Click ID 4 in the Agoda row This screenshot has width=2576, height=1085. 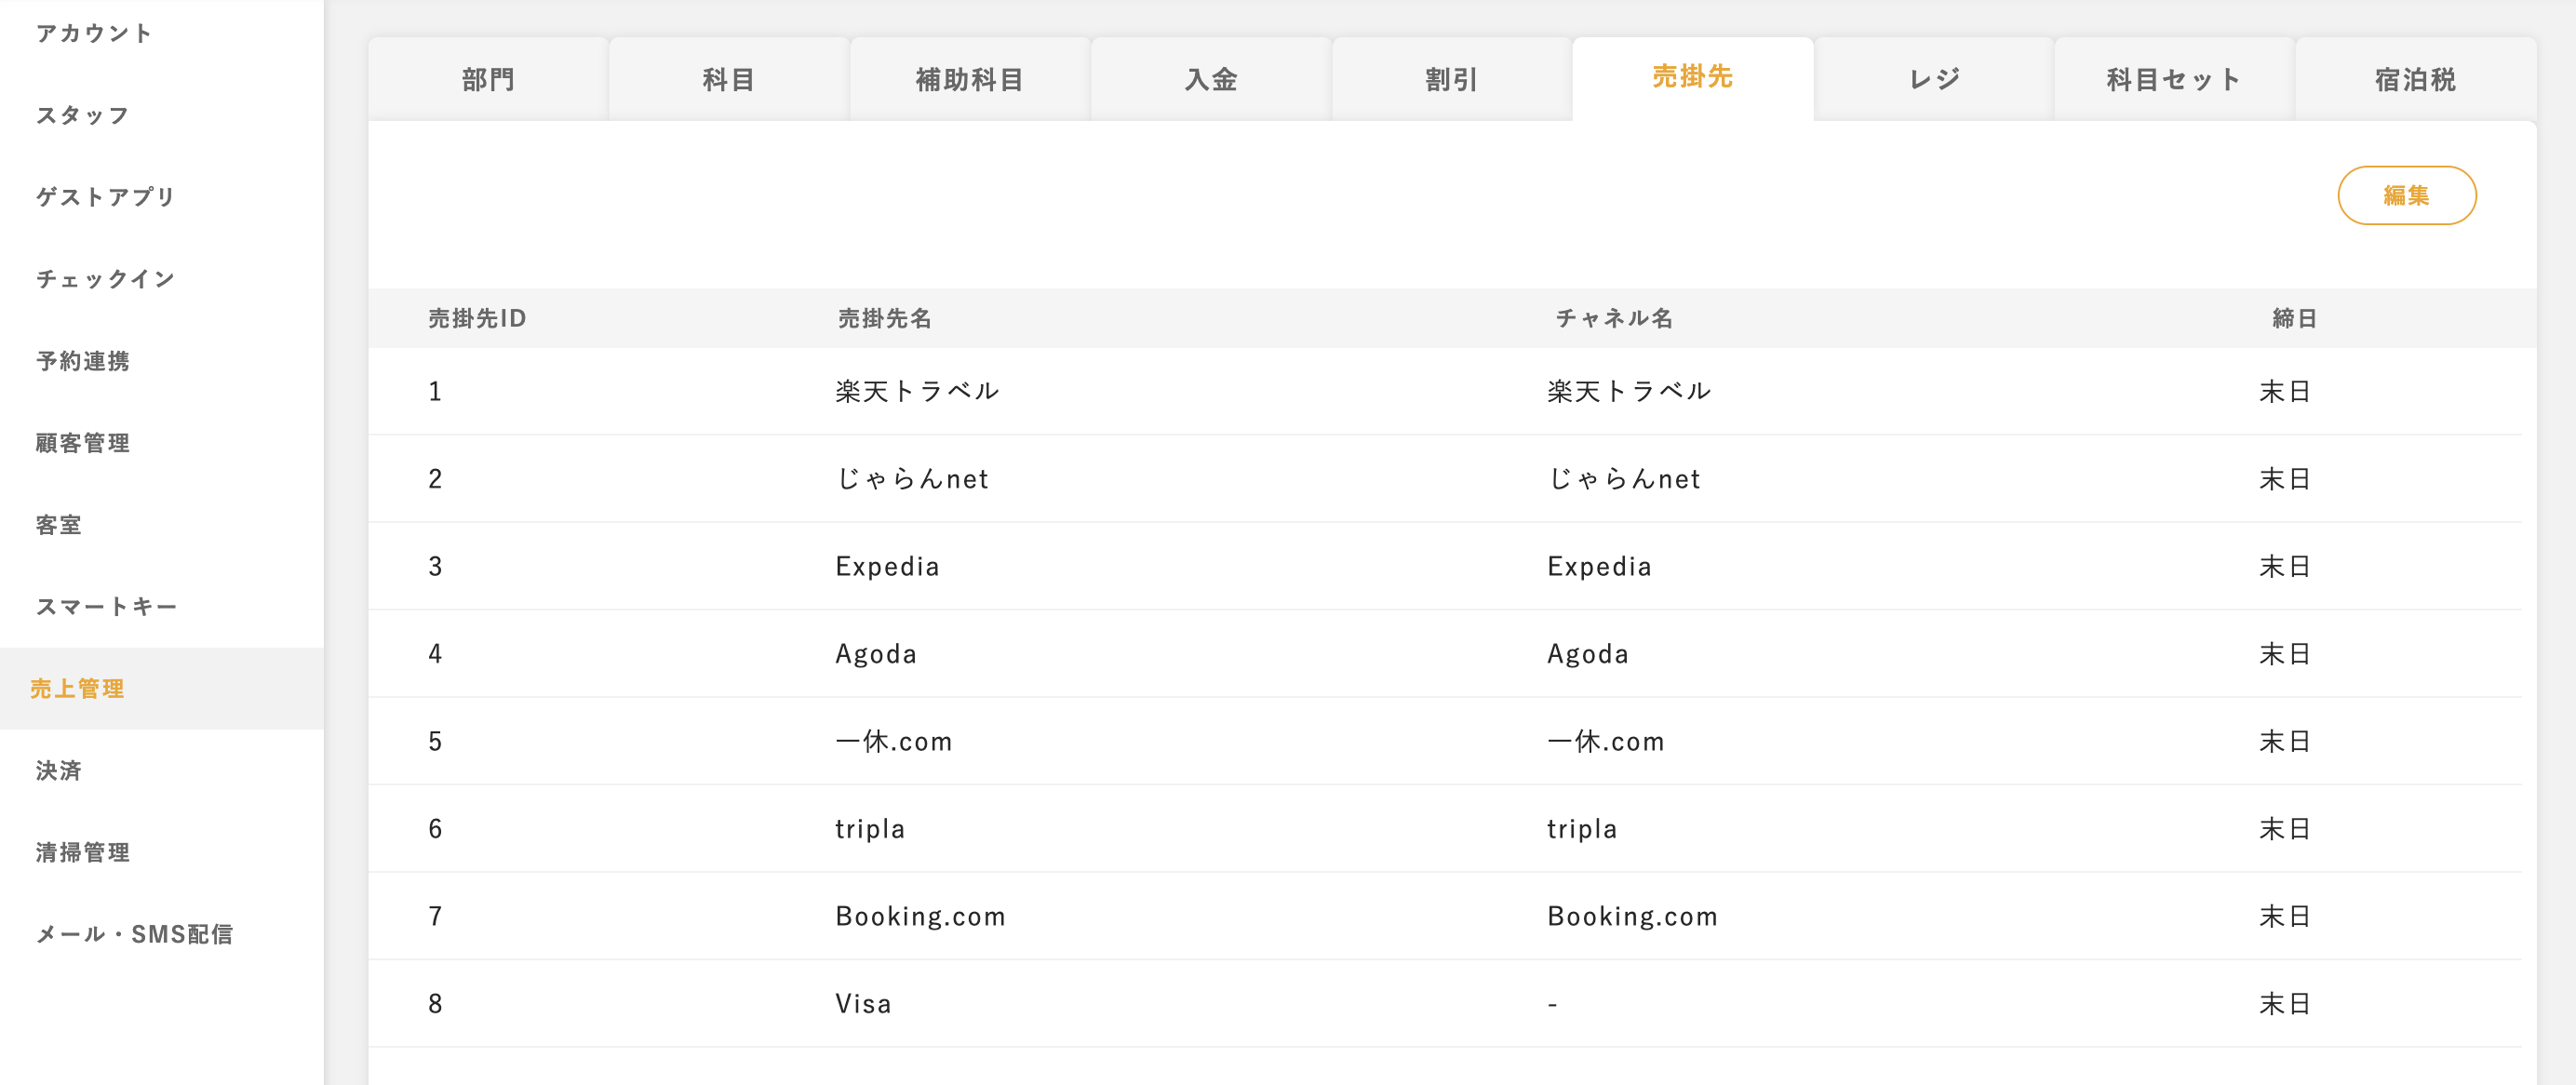[435, 654]
